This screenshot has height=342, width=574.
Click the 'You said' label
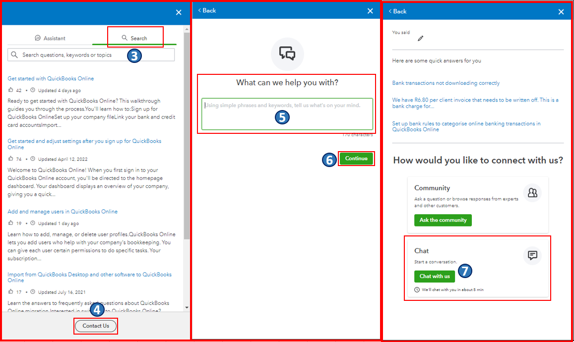[401, 32]
